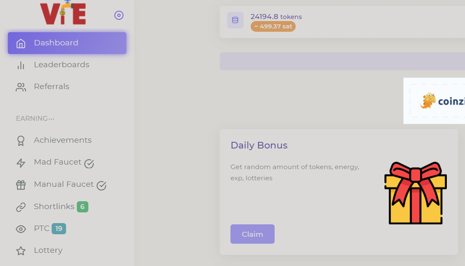Viewport: 465px width, 266px height.
Task: Claim the Daily Bonus
Action: coord(252,234)
